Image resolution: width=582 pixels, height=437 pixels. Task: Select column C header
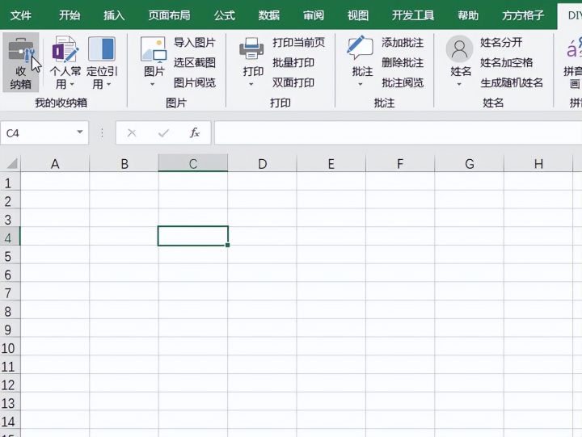193,164
